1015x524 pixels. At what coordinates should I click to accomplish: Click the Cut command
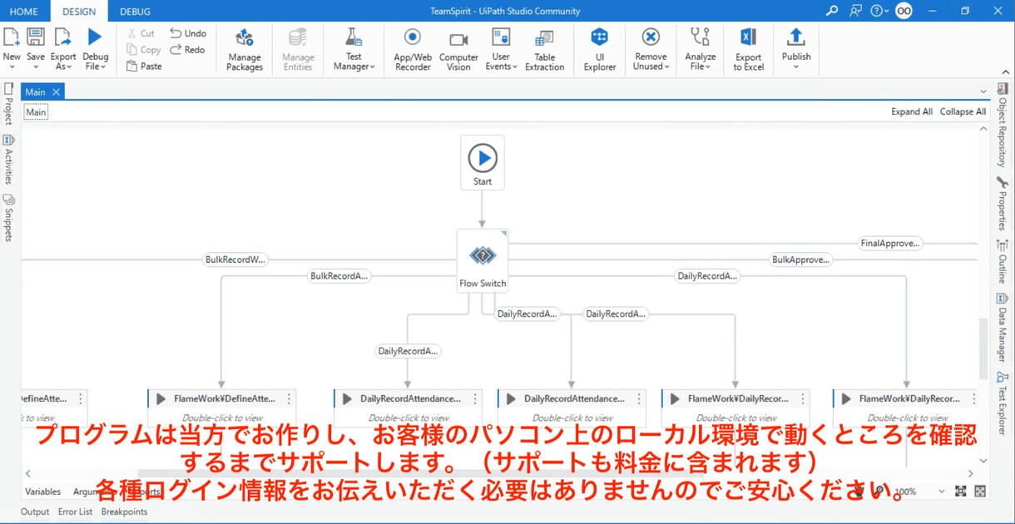click(141, 33)
